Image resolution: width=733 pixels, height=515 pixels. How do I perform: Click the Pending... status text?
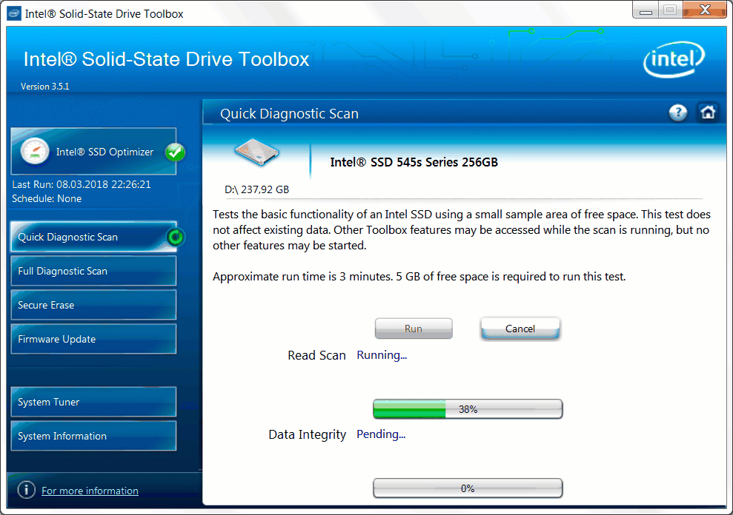(x=381, y=434)
